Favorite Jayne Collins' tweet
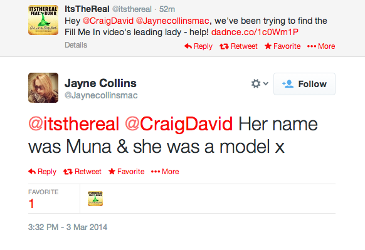Screen dimensions: 365x250 coord(127,172)
